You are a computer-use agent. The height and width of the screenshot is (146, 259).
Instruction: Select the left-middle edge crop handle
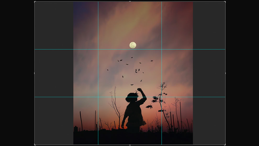coord(35,73)
